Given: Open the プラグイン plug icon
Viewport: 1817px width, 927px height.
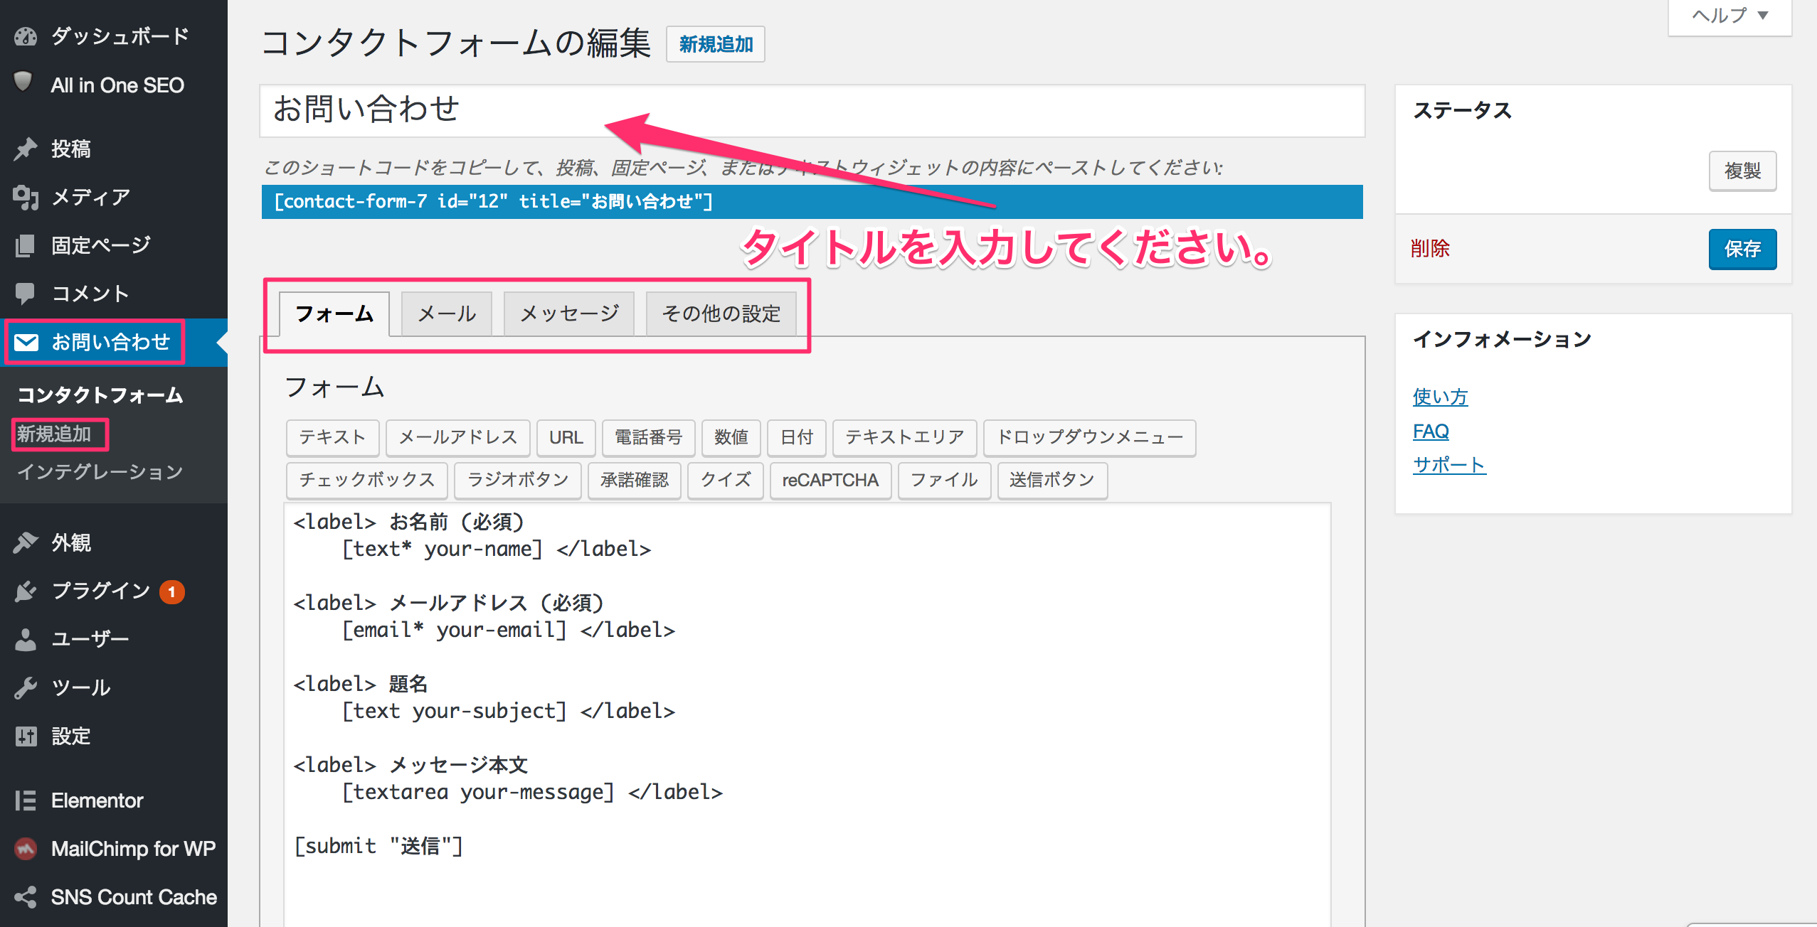Looking at the screenshot, I should tap(26, 591).
